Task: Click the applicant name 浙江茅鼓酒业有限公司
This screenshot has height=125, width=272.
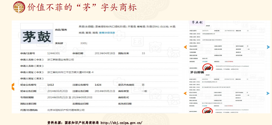Action: (60, 60)
